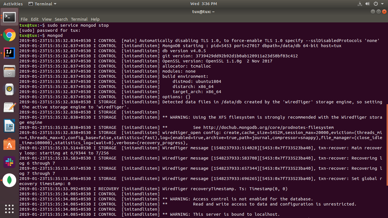
Task: Close the tux@tux terminal window
Action: click(384, 12)
